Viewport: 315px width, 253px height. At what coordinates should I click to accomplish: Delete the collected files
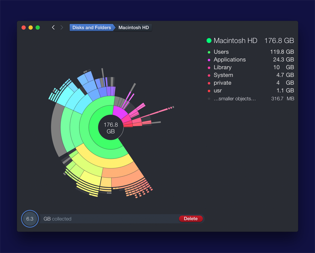190,219
